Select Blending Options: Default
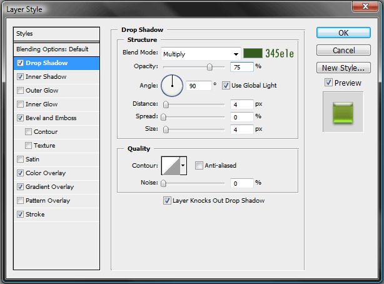Screen dimensions: 384x284 point(56,49)
